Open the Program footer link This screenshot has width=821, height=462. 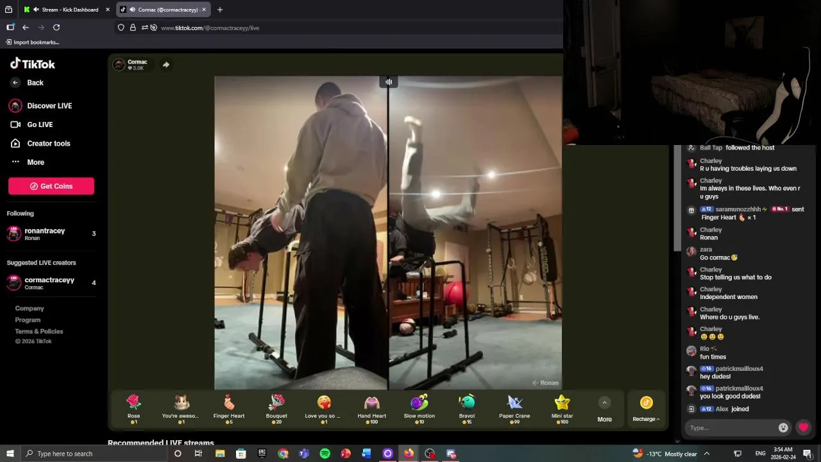28,320
